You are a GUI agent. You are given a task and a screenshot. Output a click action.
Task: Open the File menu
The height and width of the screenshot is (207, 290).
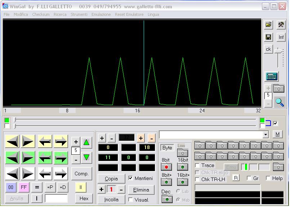pyautogui.click(x=6, y=14)
